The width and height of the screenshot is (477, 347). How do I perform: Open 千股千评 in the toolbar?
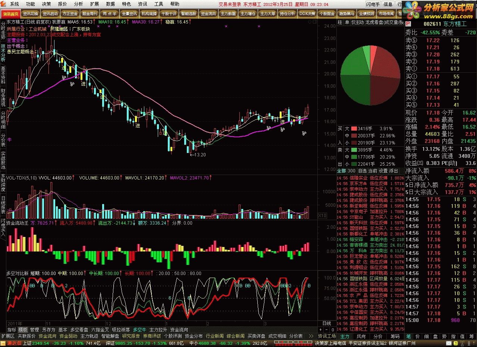click(169, 13)
